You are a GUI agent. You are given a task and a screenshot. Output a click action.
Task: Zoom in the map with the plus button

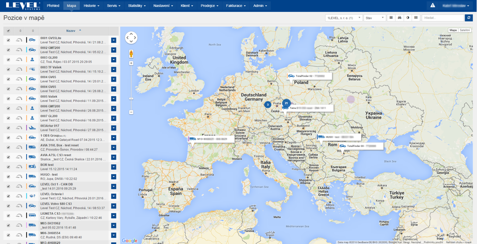pyautogui.click(x=131, y=63)
